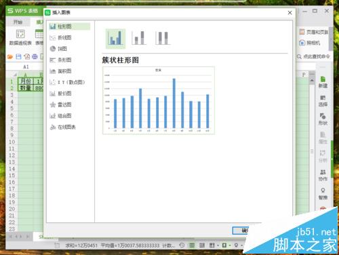
Task: Close the WPS 表格 window
Action: point(327,11)
